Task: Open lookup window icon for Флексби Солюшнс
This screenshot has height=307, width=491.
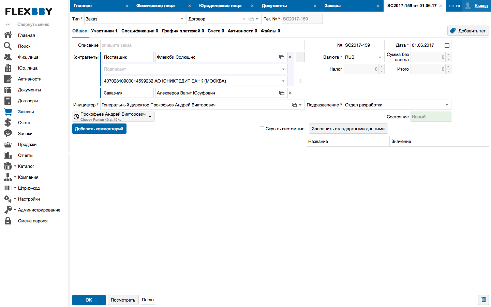Action: 282,57
